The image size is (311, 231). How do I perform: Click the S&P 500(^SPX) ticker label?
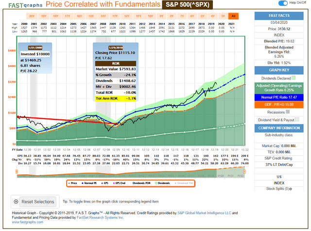[x=188, y=5]
